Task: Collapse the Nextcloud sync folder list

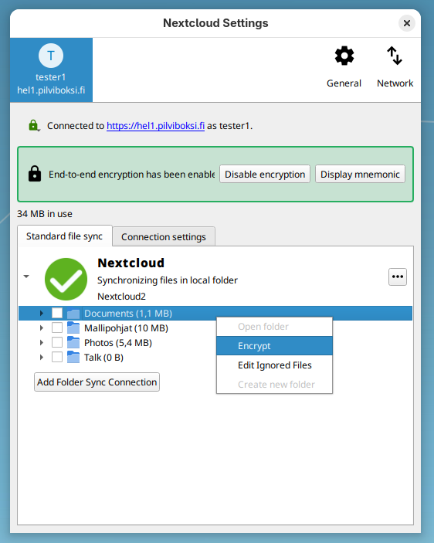Action: [x=26, y=277]
